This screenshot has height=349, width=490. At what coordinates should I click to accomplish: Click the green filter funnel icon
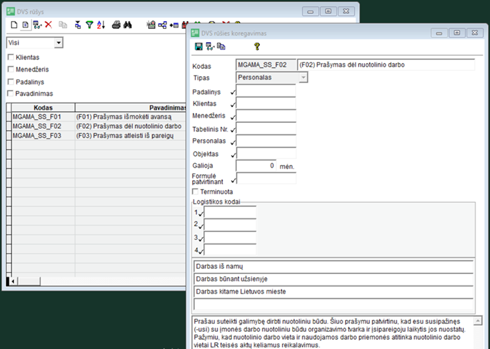click(90, 24)
